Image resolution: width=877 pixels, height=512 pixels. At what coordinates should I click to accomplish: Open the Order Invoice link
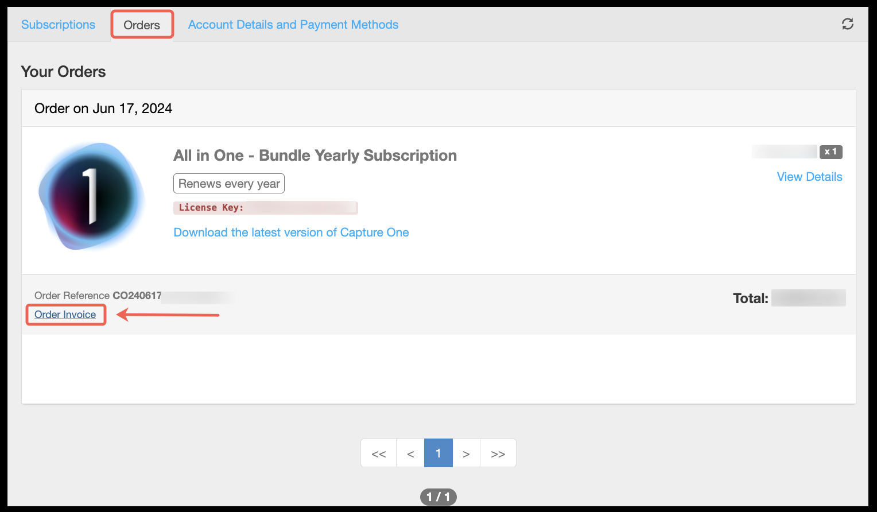[x=65, y=315]
